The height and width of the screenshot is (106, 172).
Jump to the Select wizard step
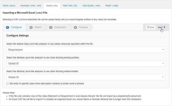(x=35, y=27)
